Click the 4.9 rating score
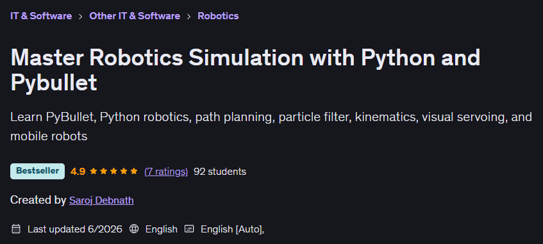The image size is (543, 244). point(78,172)
